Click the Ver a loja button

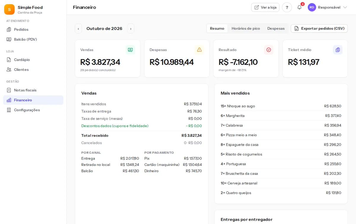click(x=265, y=7)
